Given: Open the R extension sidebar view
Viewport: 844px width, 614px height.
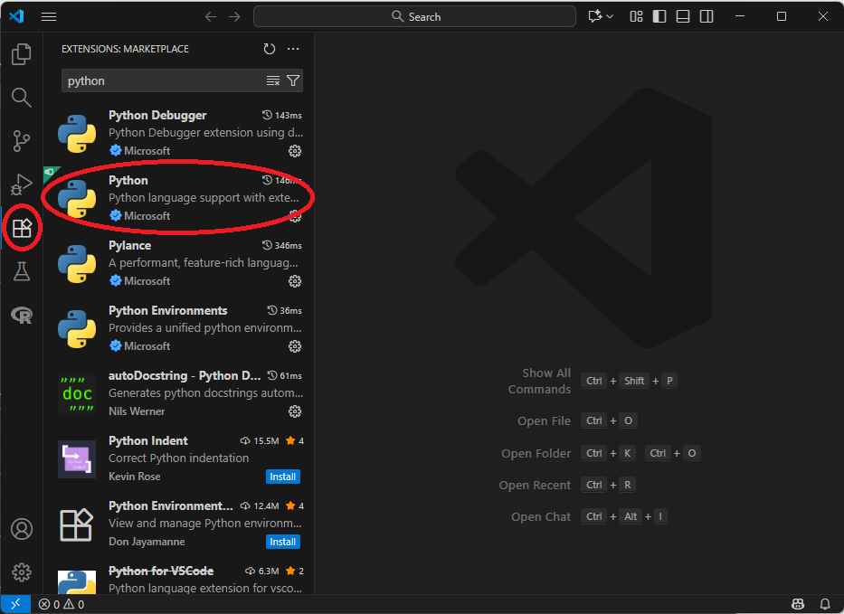Looking at the screenshot, I should coord(21,315).
